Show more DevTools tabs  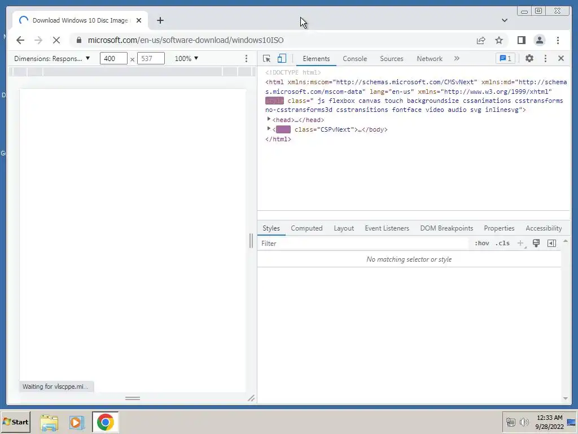click(x=457, y=58)
